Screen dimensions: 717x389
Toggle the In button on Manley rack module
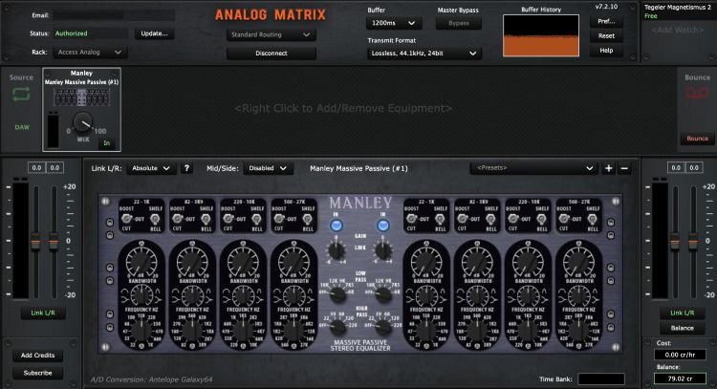coord(106,143)
